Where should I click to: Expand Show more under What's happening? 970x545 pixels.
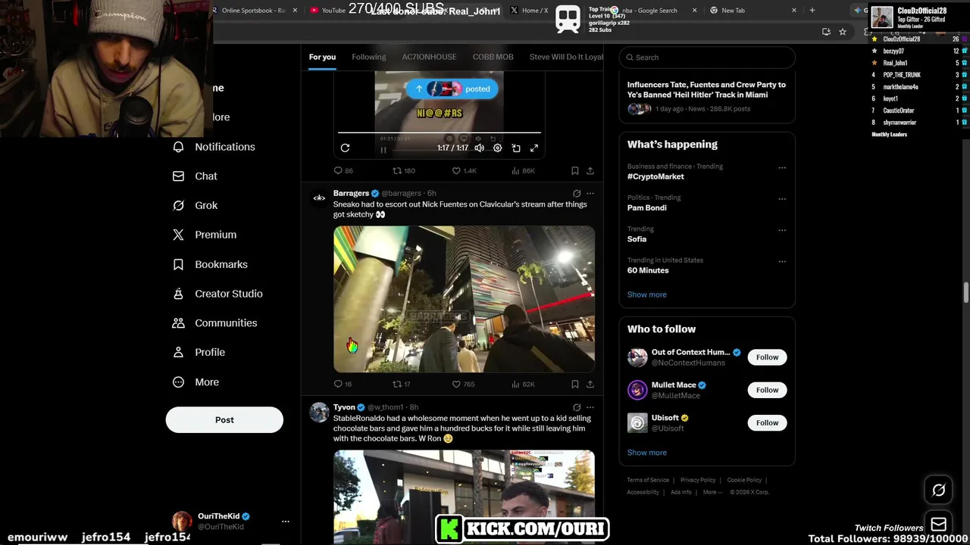(x=647, y=294)
